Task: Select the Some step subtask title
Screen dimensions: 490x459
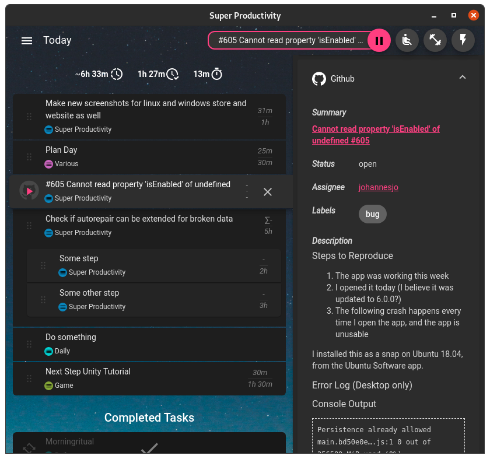Action: point(79,258)
